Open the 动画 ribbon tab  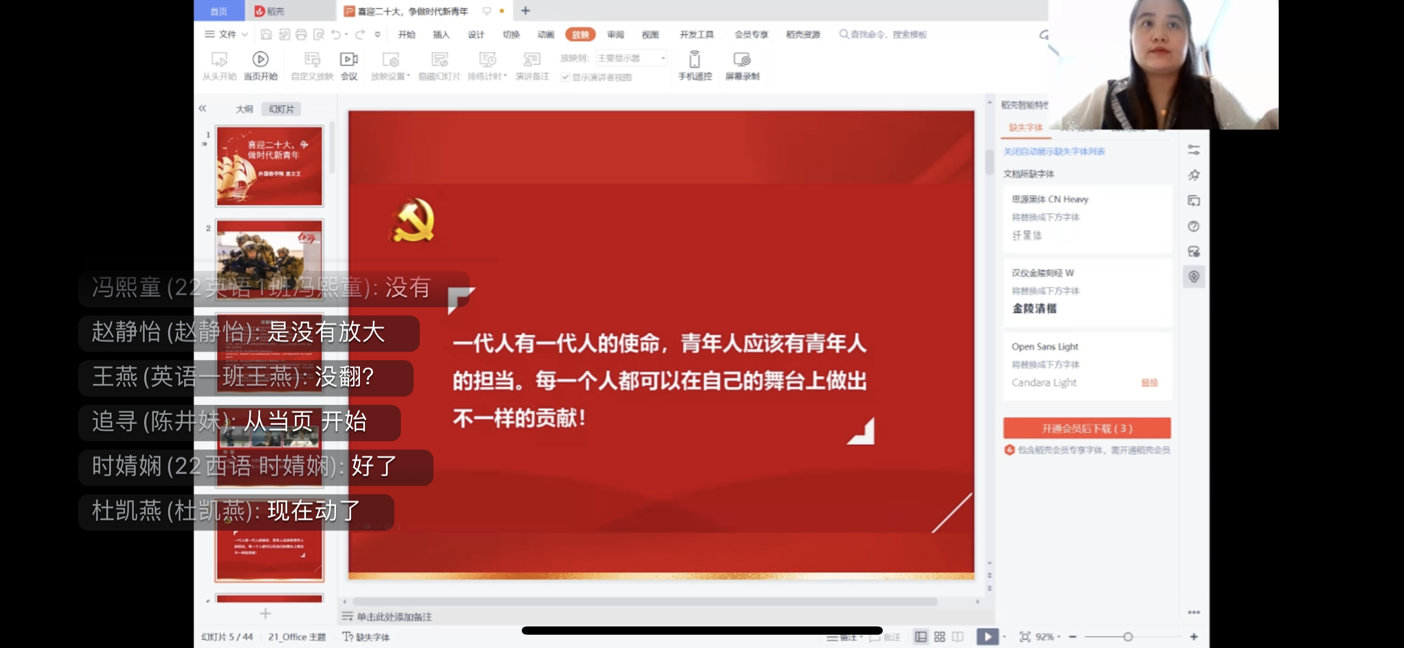[x=546, y=34]
